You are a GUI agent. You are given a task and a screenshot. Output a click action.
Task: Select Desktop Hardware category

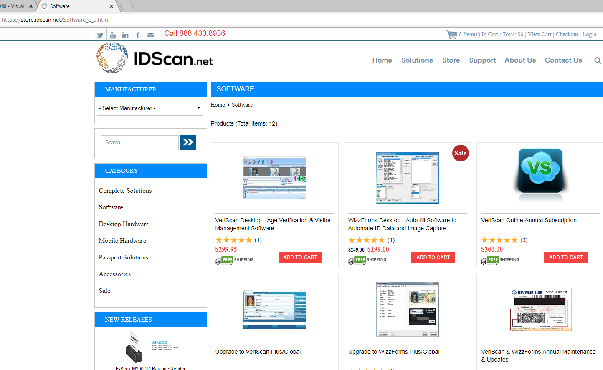124,224
